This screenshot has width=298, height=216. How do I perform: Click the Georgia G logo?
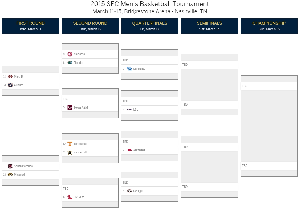pyautogui.click(x=129, y=191)
